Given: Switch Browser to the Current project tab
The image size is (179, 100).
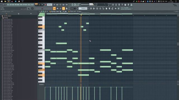Looking at the screenshot, I should [19, 14].
